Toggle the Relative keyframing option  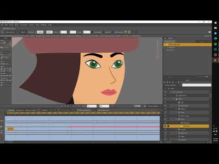point(84,110)
